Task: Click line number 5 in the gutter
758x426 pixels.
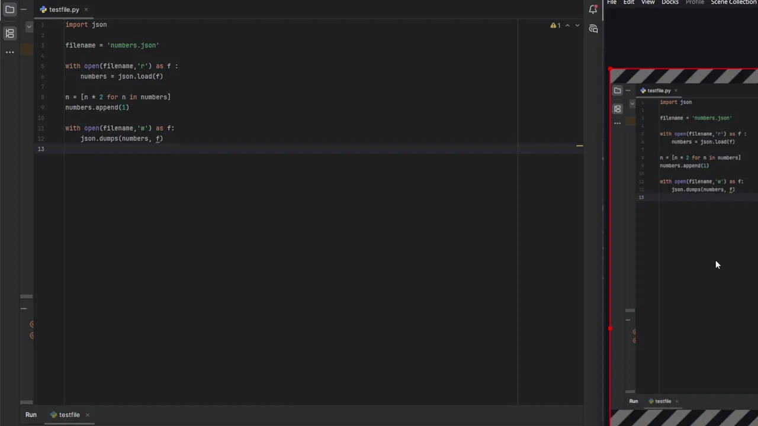Action: click(42, 66)
